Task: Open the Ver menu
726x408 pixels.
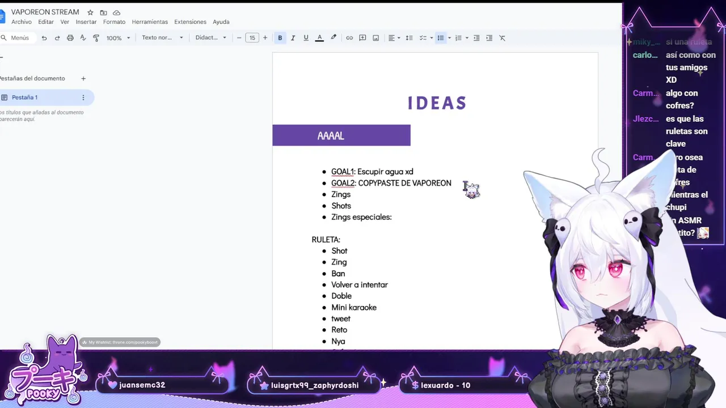Action: pyautogui.click(x=65, y=22)
